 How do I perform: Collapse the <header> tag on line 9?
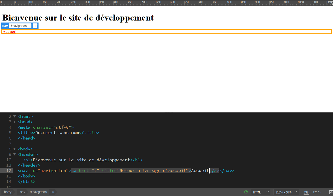[x=14, y=154]
